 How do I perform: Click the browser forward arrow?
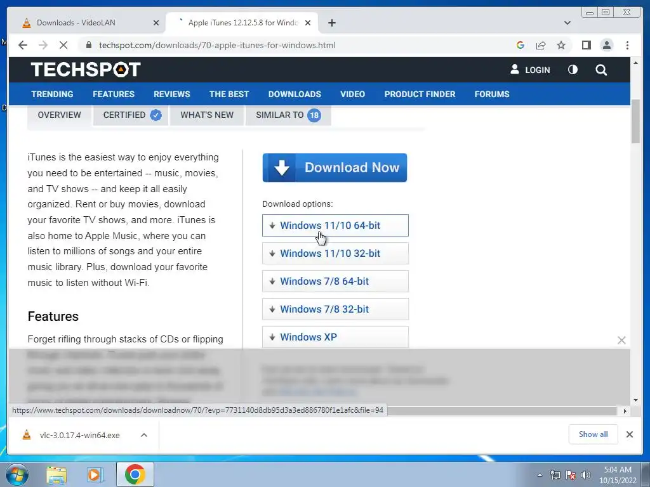pyautogui.click(x=43, y=45)
